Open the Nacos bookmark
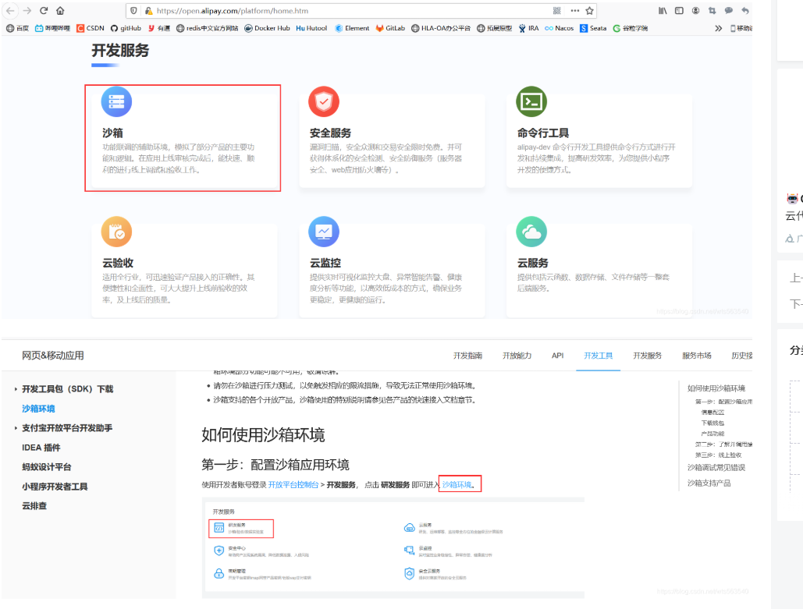 560,28
